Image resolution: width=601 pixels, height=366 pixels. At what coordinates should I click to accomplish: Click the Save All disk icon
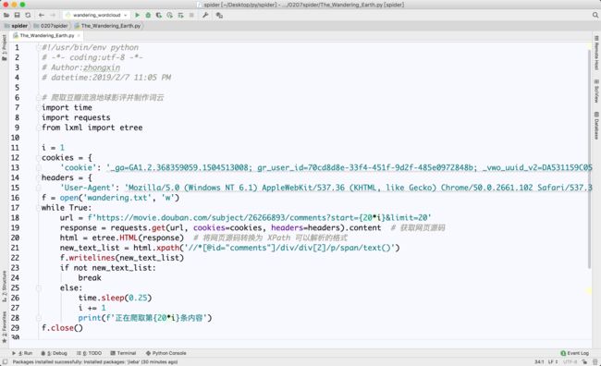17,15
